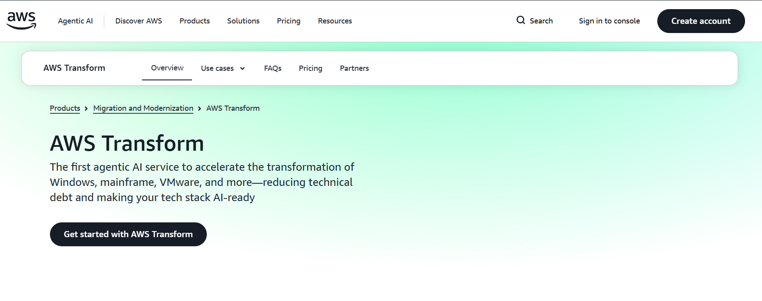Image resolution: width=762 pixels, height=301 pixels.
Task: Open the Agentic AI menu
Action: click(x=75, y=21)
